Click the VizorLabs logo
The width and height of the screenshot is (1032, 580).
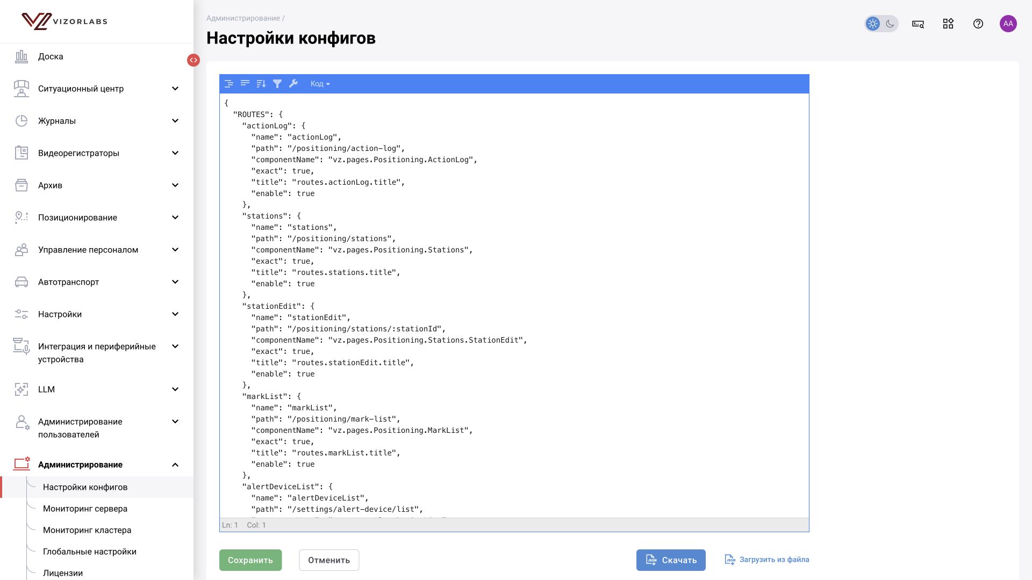coord(64,21)
